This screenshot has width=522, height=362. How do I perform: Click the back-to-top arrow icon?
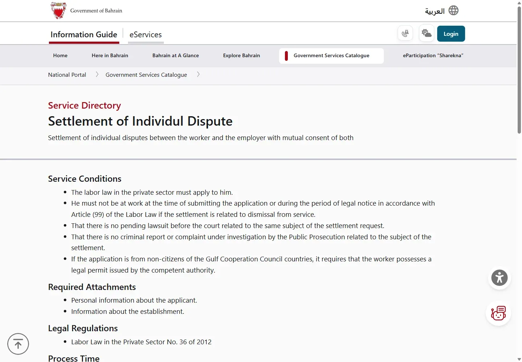click(x=18, y=344)
